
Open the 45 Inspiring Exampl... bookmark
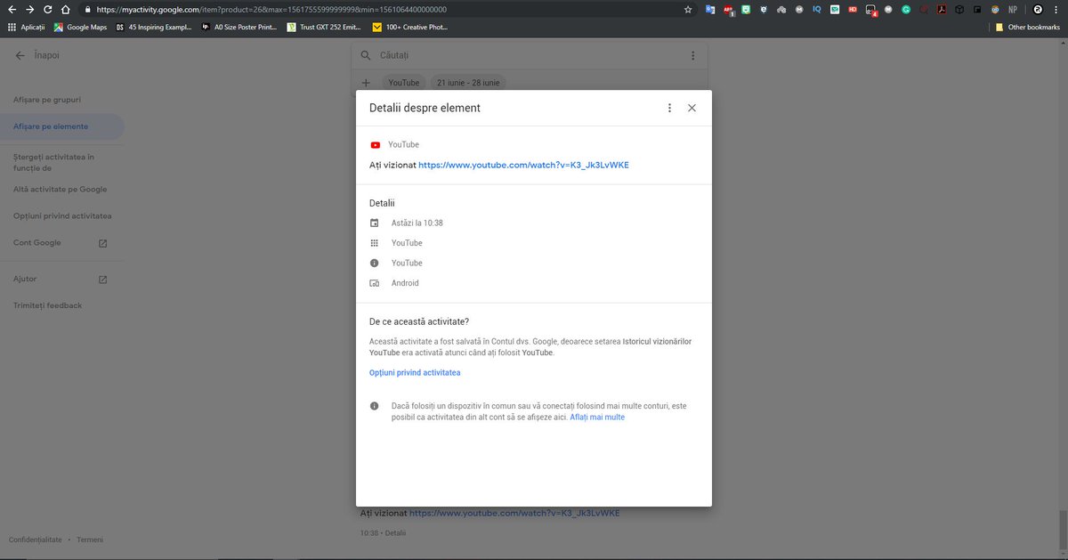point(152,28)
